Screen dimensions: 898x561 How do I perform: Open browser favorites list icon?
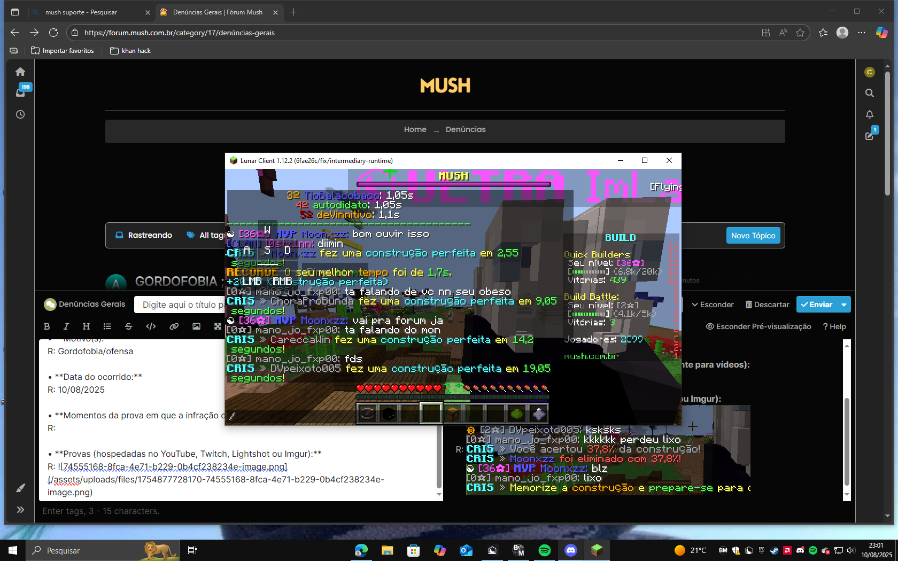pos(823,33)
